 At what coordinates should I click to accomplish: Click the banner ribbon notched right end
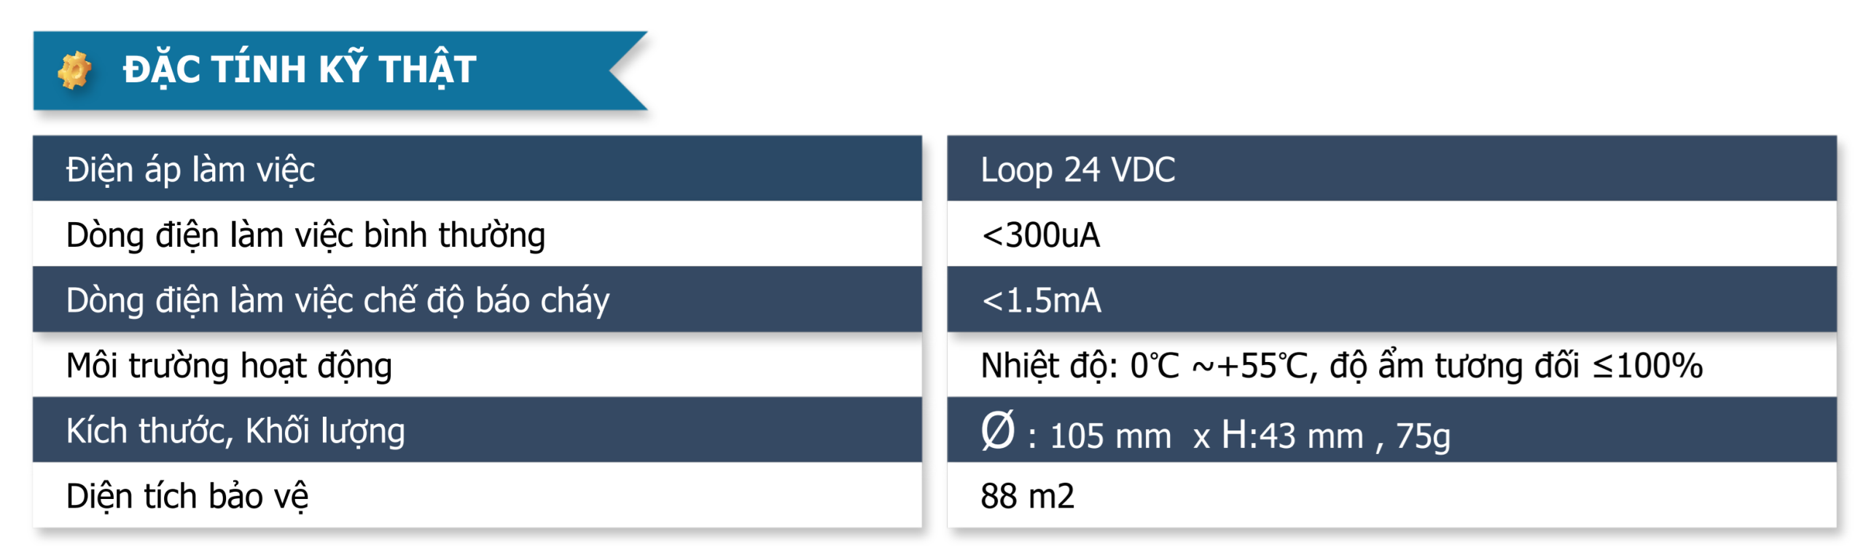point(627,71)
